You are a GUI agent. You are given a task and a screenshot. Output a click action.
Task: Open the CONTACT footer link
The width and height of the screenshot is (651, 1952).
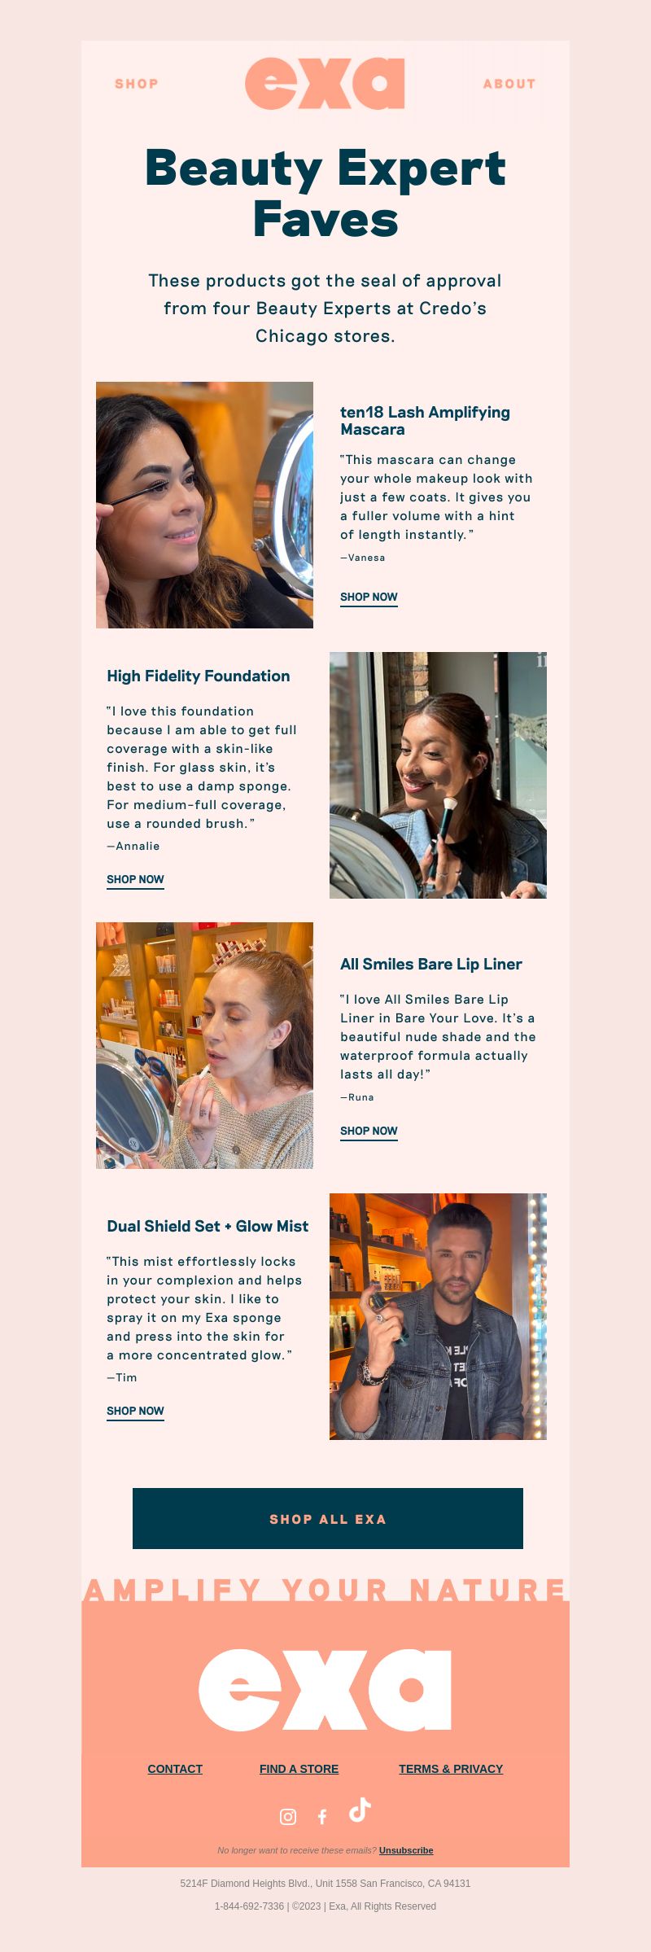click(175, 1769)
